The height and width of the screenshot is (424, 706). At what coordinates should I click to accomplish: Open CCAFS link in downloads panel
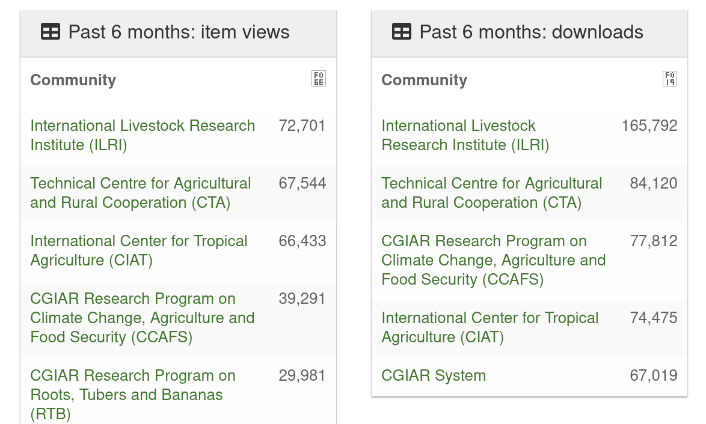[x=494, y=260]
